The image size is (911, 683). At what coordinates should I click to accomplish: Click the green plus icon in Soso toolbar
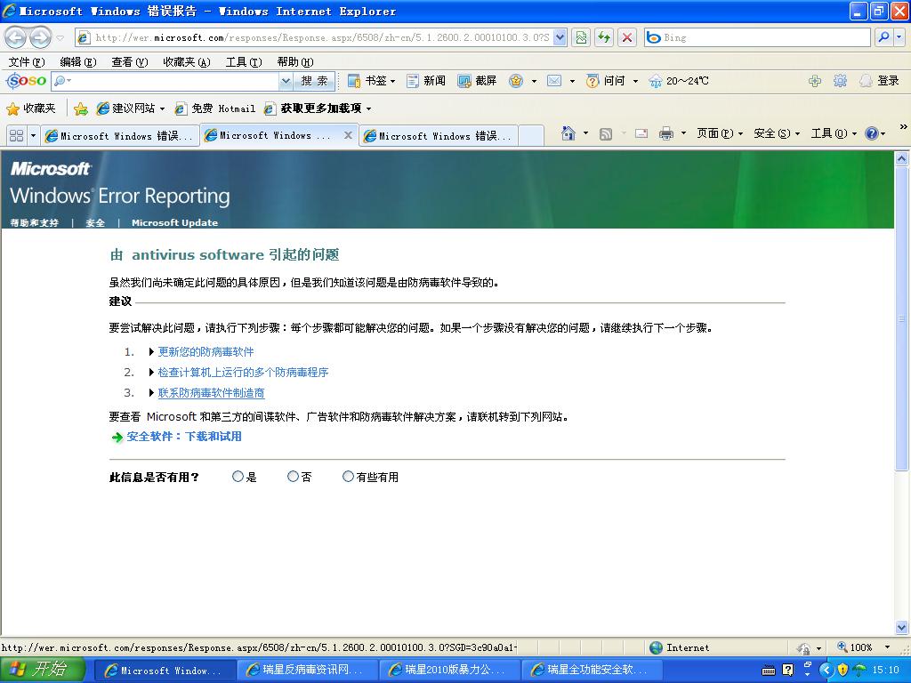click(x=815, y=81)
